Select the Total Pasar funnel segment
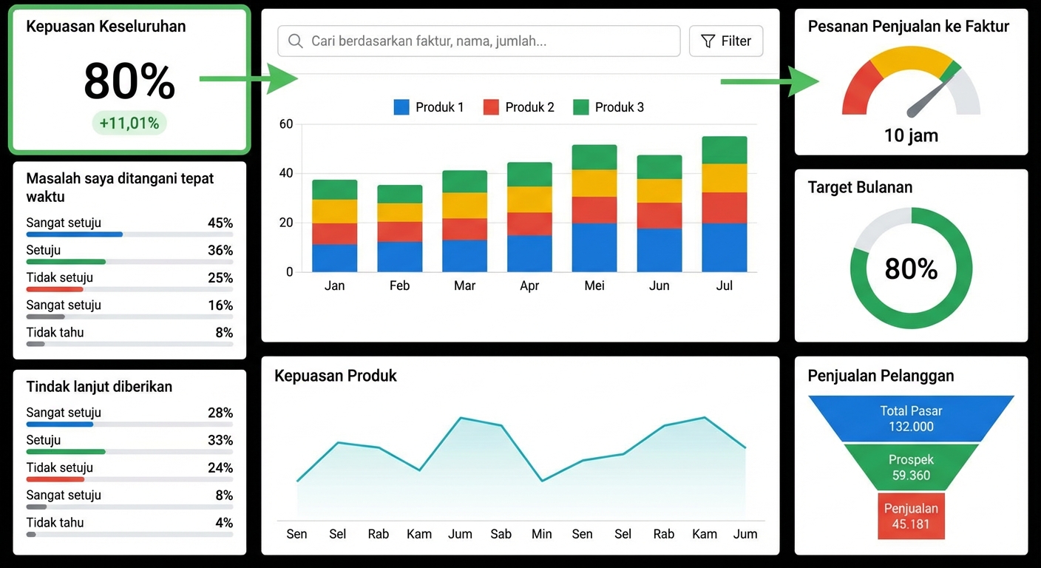 911,419
